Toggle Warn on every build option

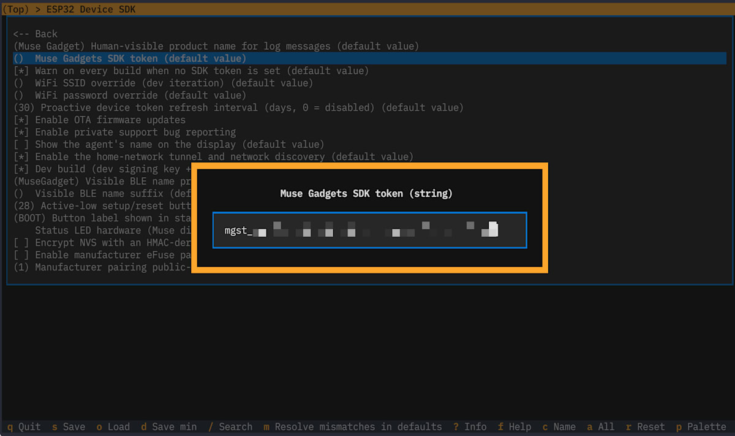tap(191, 71)
